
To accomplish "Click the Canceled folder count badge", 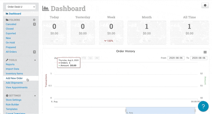I will click(34, 24).
